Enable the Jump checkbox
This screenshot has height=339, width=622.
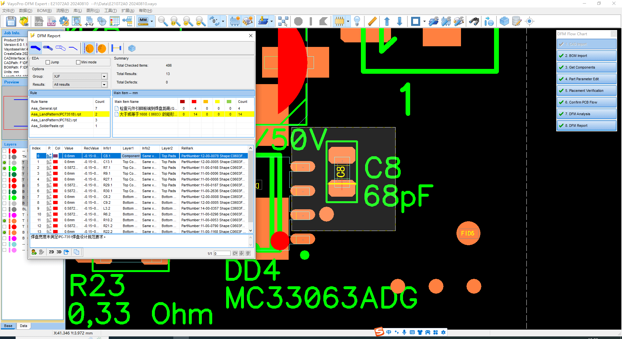[x=48, y=62]
